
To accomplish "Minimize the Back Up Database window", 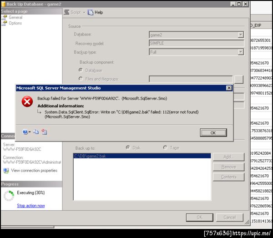I will click(233, 4).
